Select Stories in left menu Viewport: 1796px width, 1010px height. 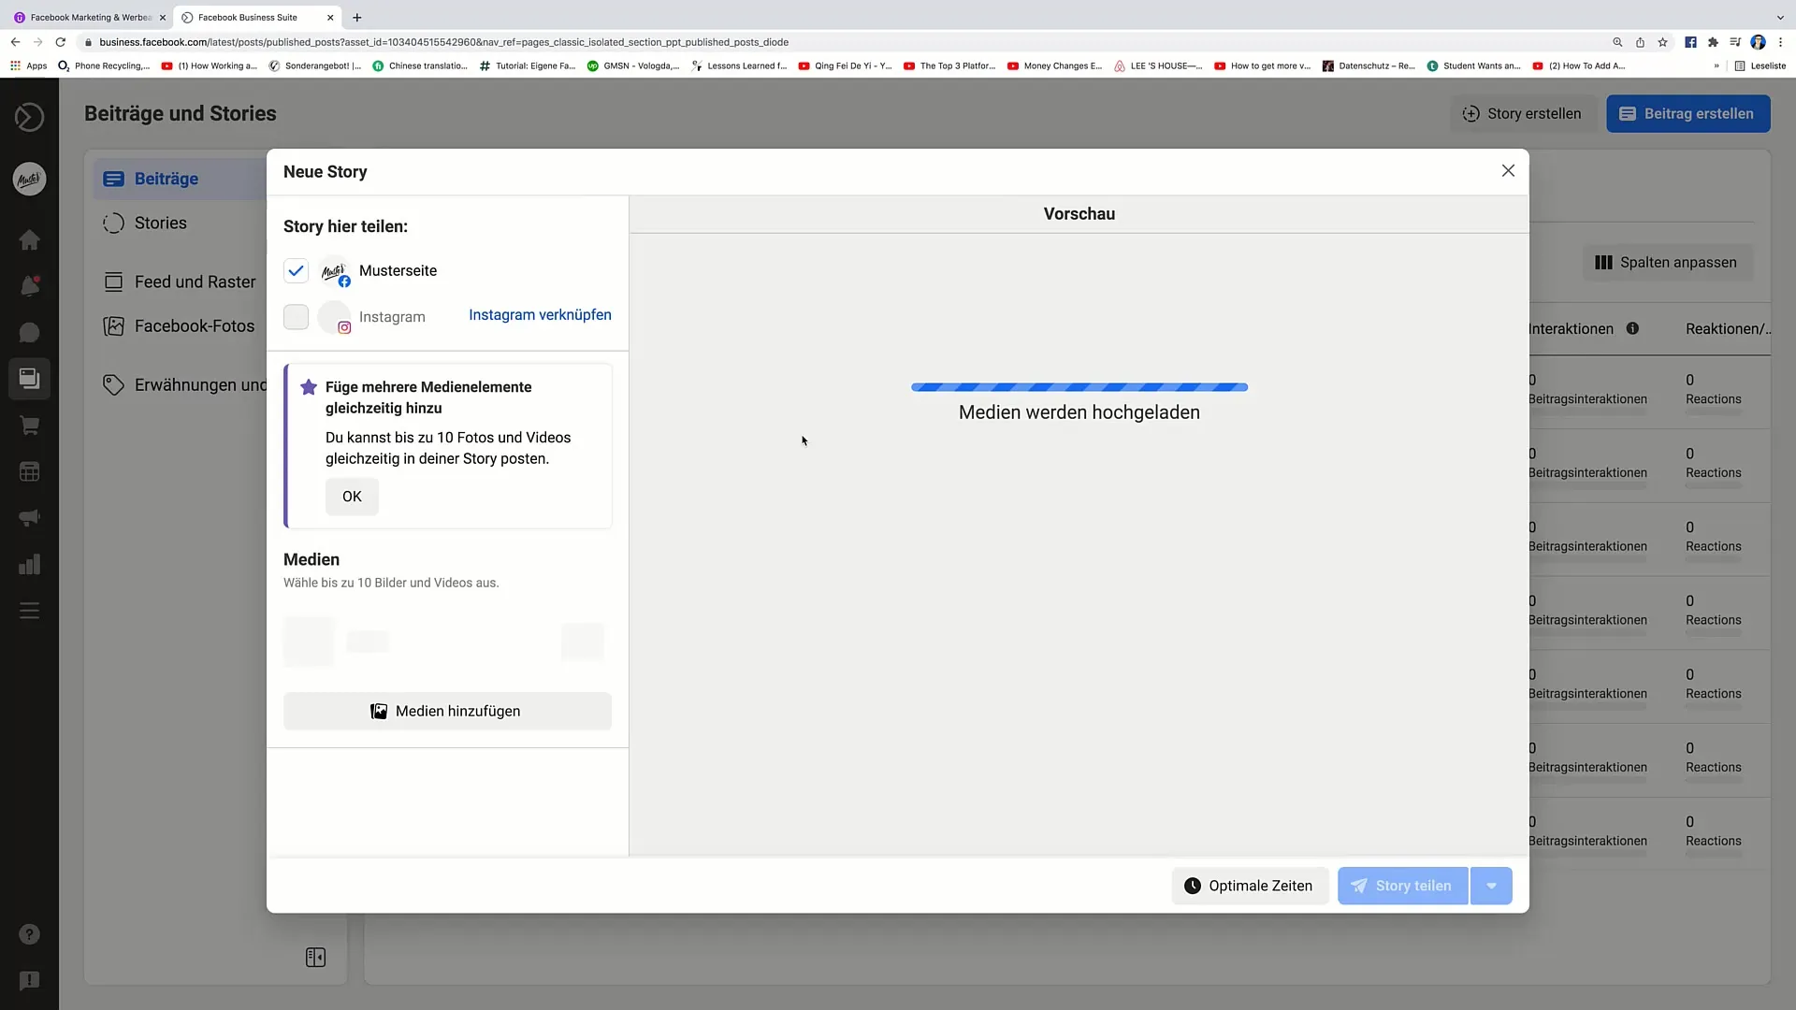click(160, 223)
